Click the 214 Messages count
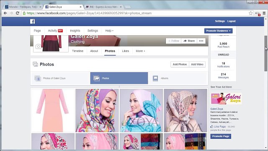268x151 pixels. click(x=223, y=75)
